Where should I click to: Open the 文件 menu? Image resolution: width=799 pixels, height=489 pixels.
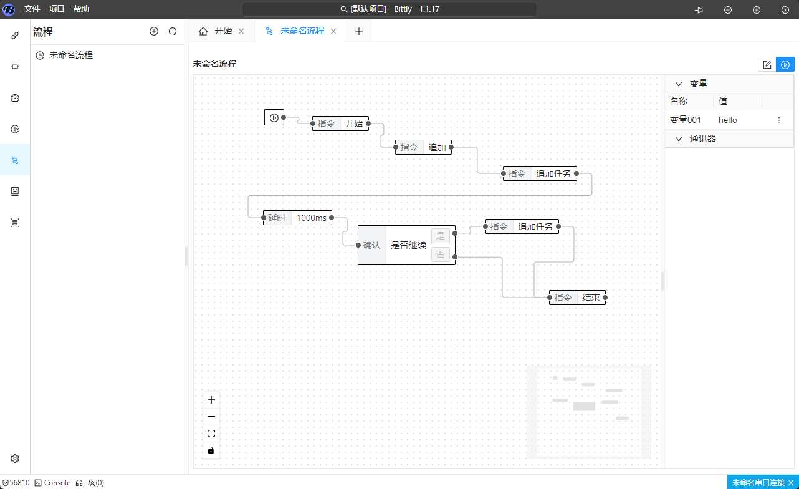pos(32,9)
